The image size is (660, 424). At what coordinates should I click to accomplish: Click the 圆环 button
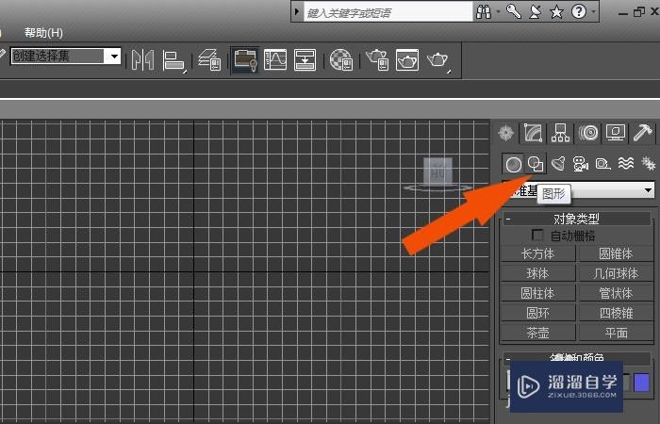click(538, 313)
